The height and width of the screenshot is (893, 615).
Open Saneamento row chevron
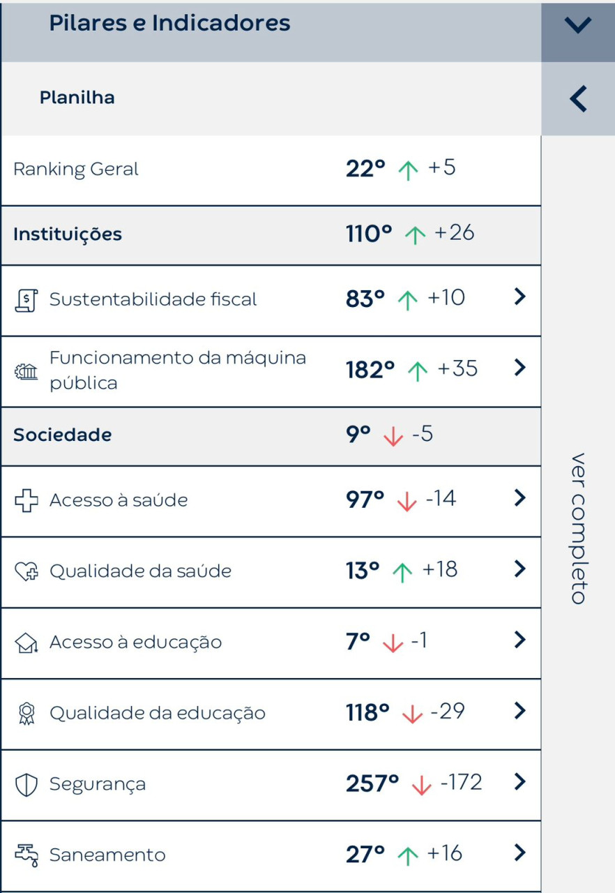click(519, 852)
